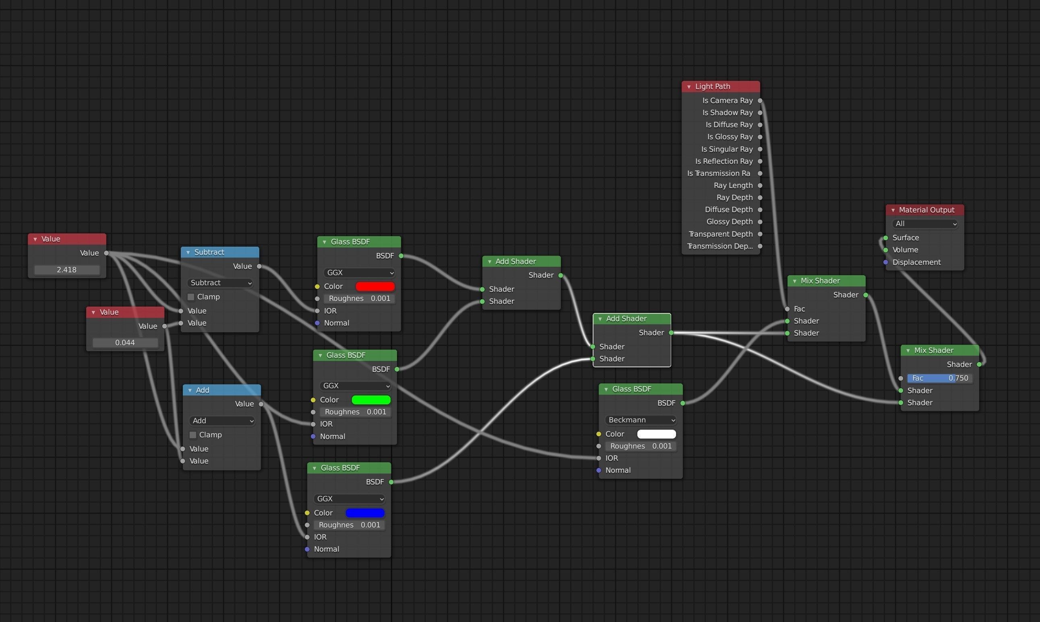The height and width of the screenshot is (622, 1040).
Task: Open the All target dropdown in Material Output
Action: [925, 224]
